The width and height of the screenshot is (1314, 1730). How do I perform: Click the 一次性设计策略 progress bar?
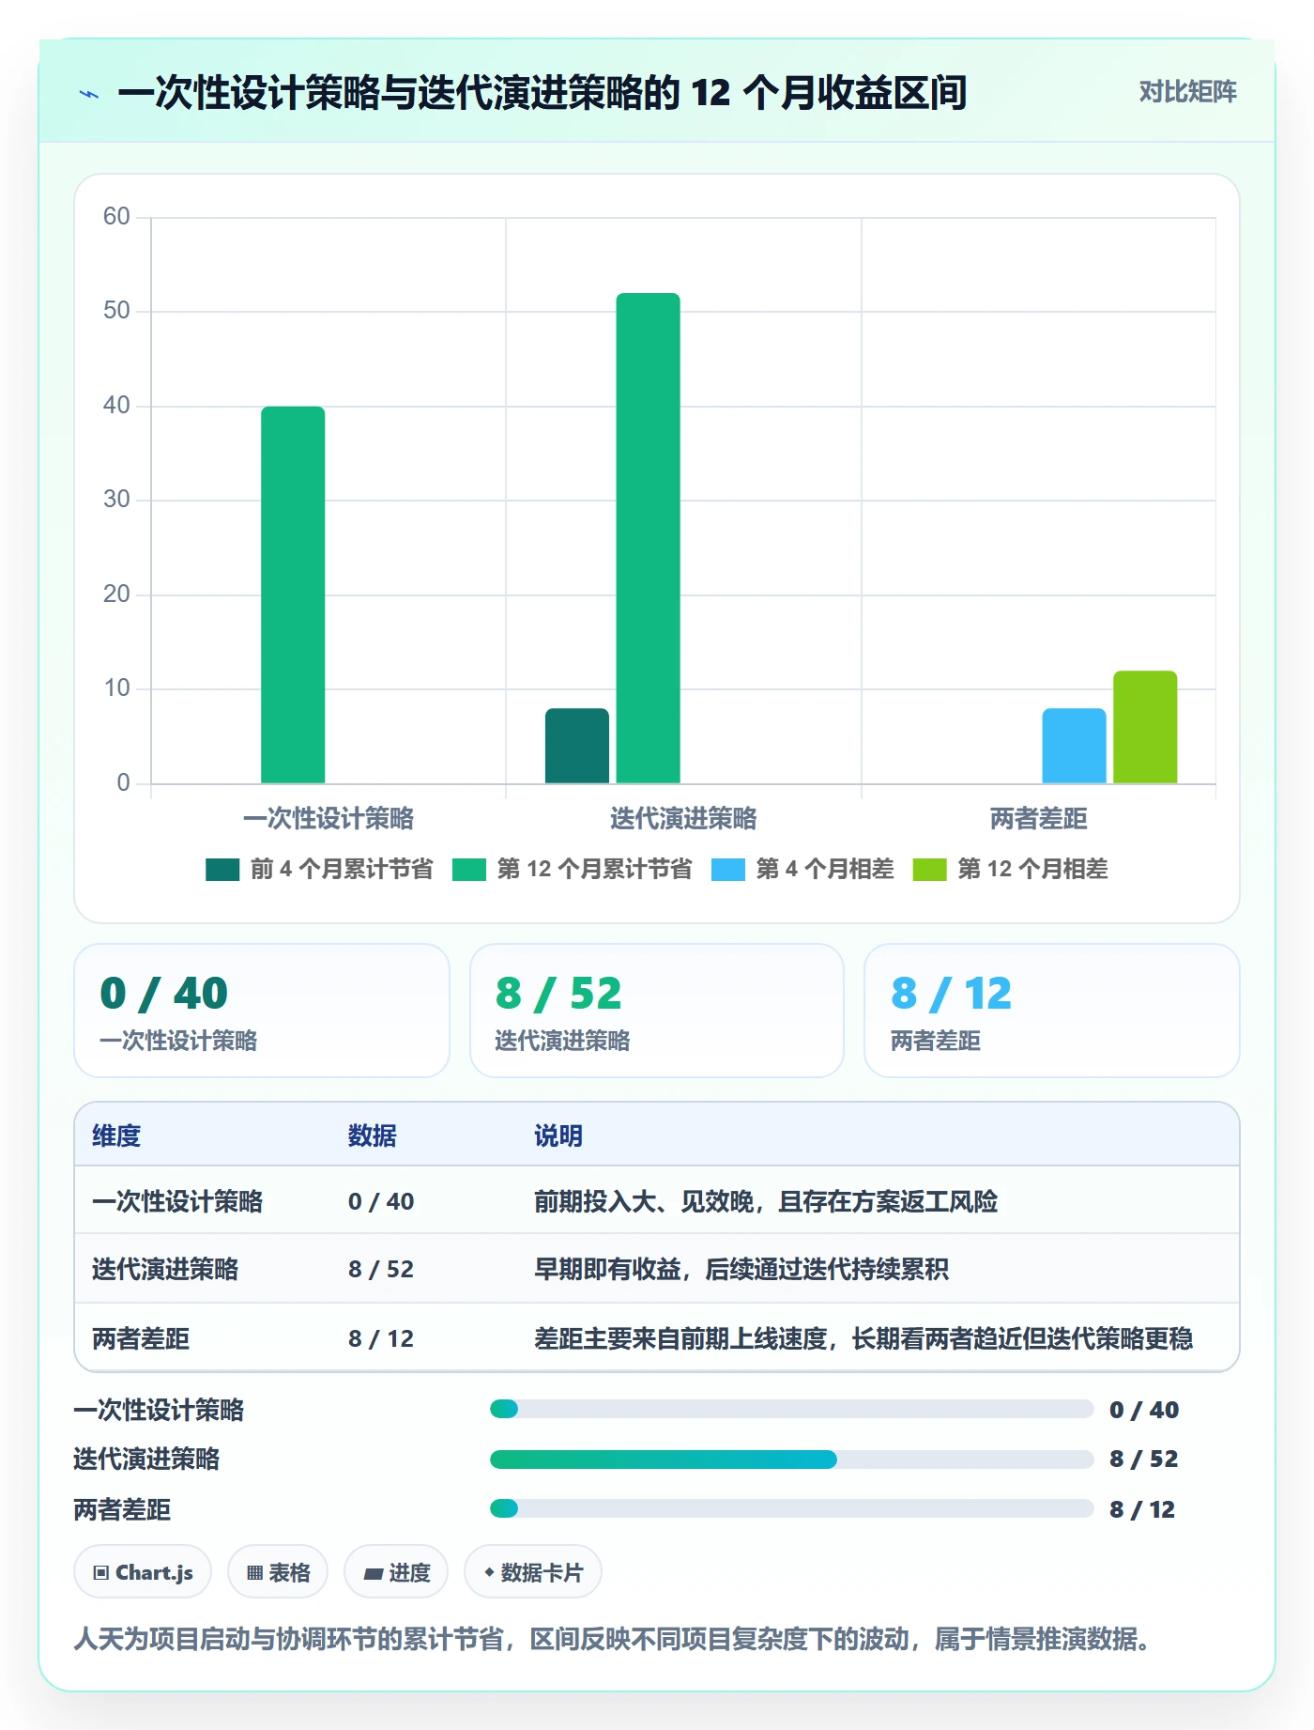pos(792,1409)
